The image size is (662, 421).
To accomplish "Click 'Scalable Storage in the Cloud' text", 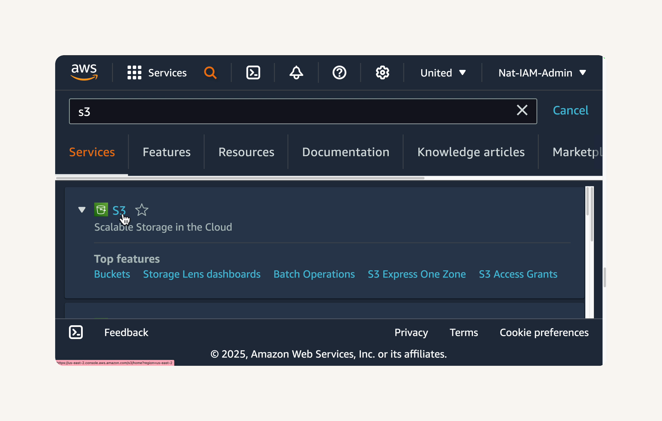I will coord(163,227).
